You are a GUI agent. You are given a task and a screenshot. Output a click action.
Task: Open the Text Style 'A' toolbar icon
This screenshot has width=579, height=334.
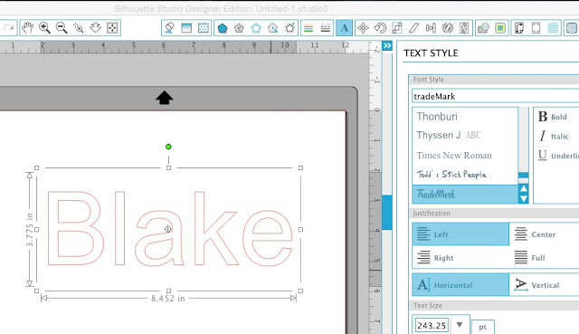click(344, 28)
